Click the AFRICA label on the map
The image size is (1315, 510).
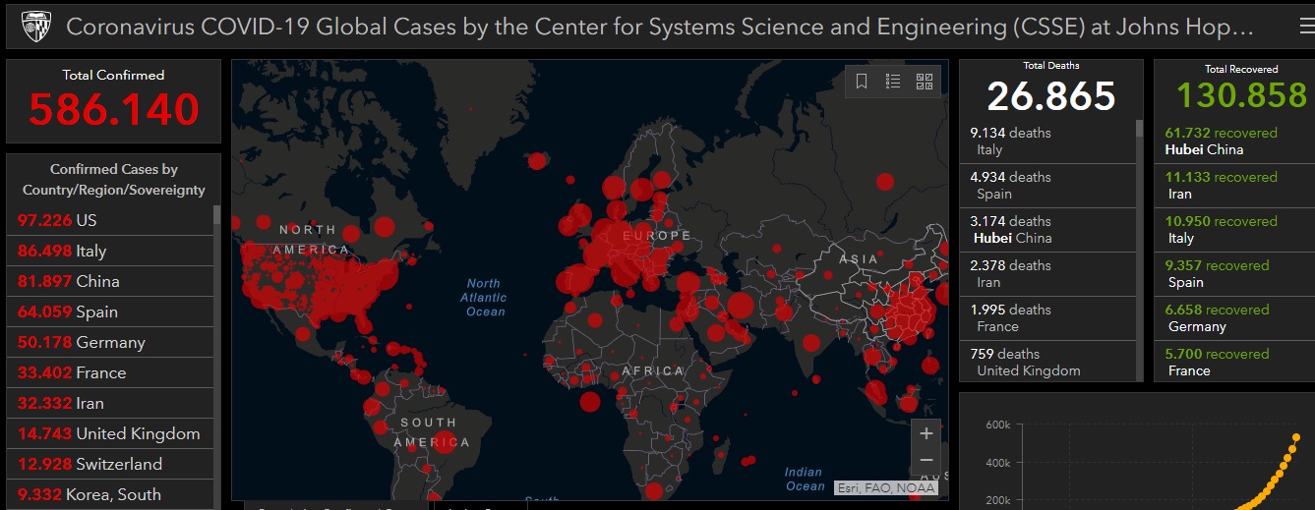tap(653, 371)
